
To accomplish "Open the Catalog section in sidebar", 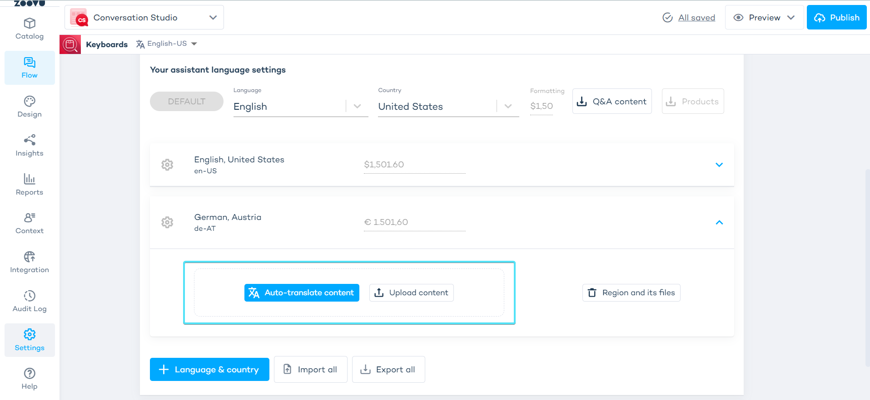I will pos(30,29).
